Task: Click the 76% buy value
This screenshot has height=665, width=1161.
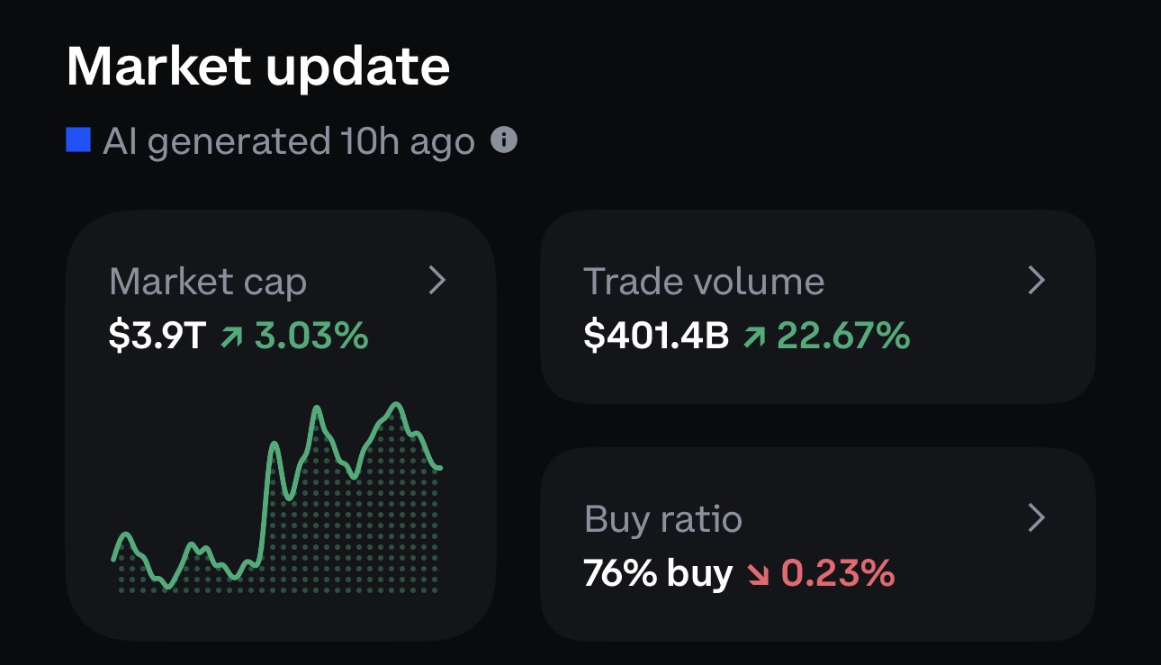Action: coord(658,573)
